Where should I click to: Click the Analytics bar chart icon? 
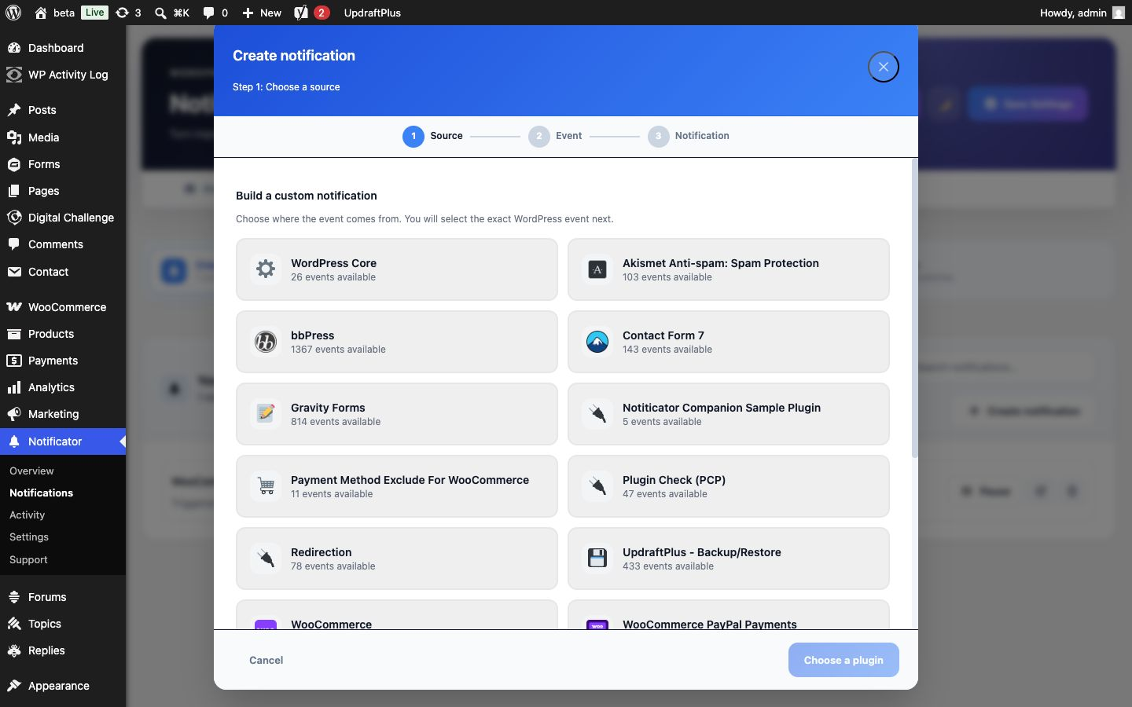(14, 387)
